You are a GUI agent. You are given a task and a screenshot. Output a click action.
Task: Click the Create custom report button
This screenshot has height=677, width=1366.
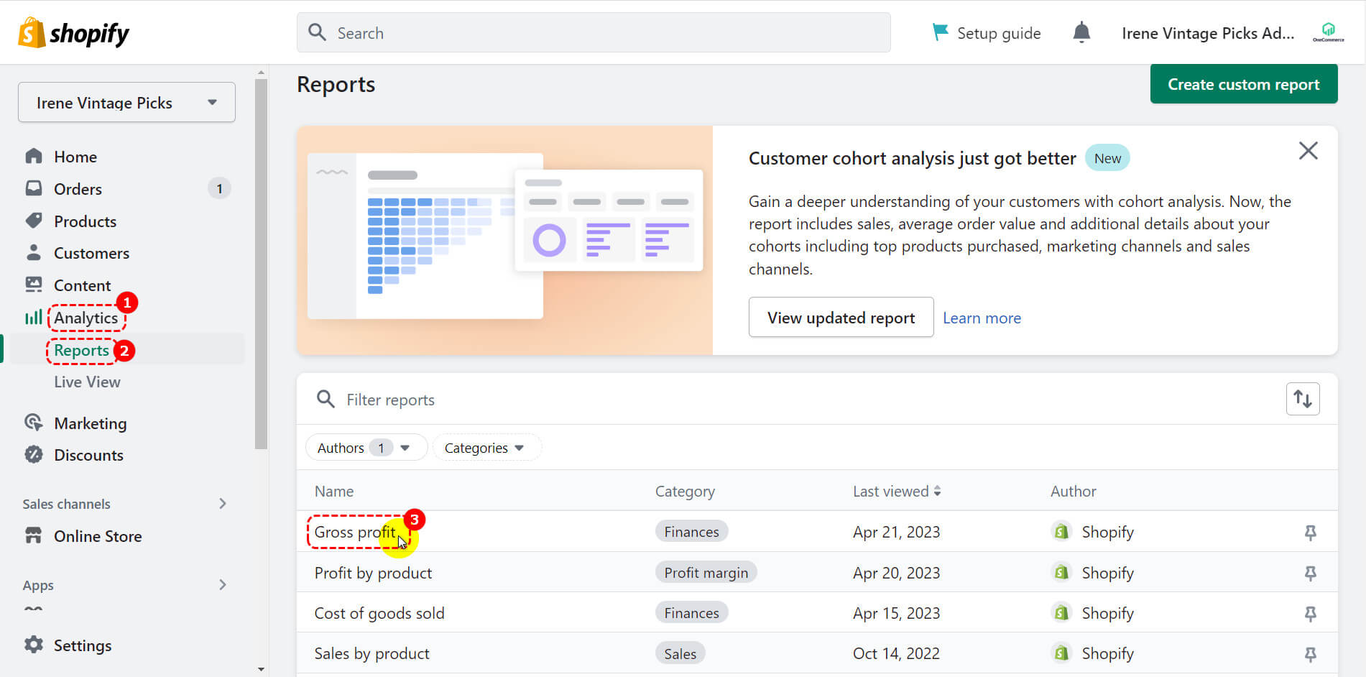pyautogui.click(x=1243, y=84)
